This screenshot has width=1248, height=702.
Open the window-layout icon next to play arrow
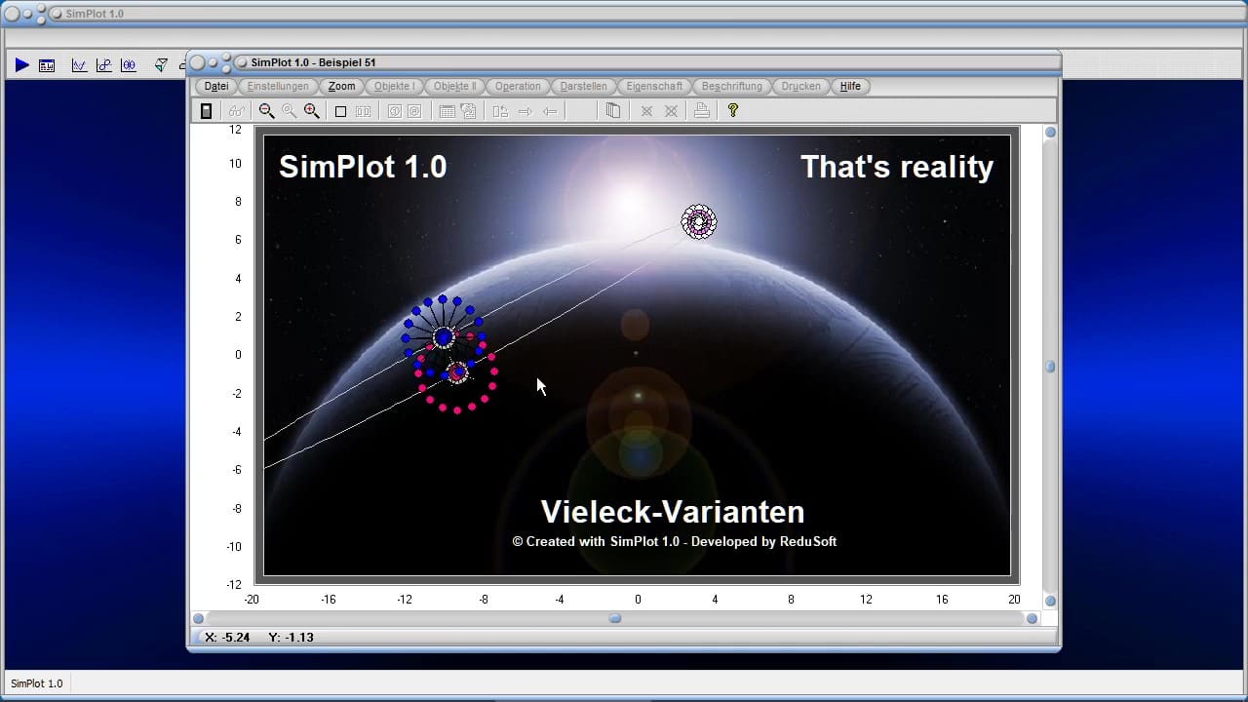point(47,65)
